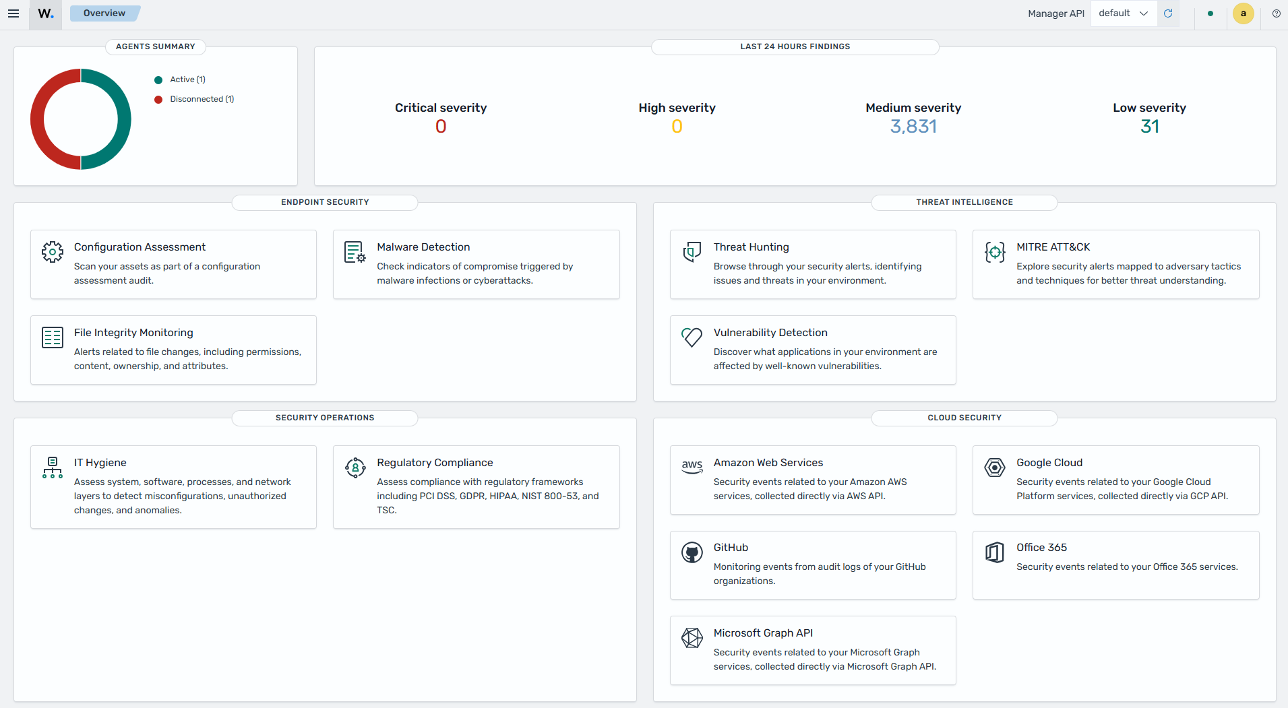
Task: Open the help icon in header
Action: click(x=1277, y=13)
